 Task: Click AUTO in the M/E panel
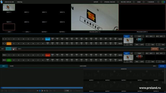point(142,45)
